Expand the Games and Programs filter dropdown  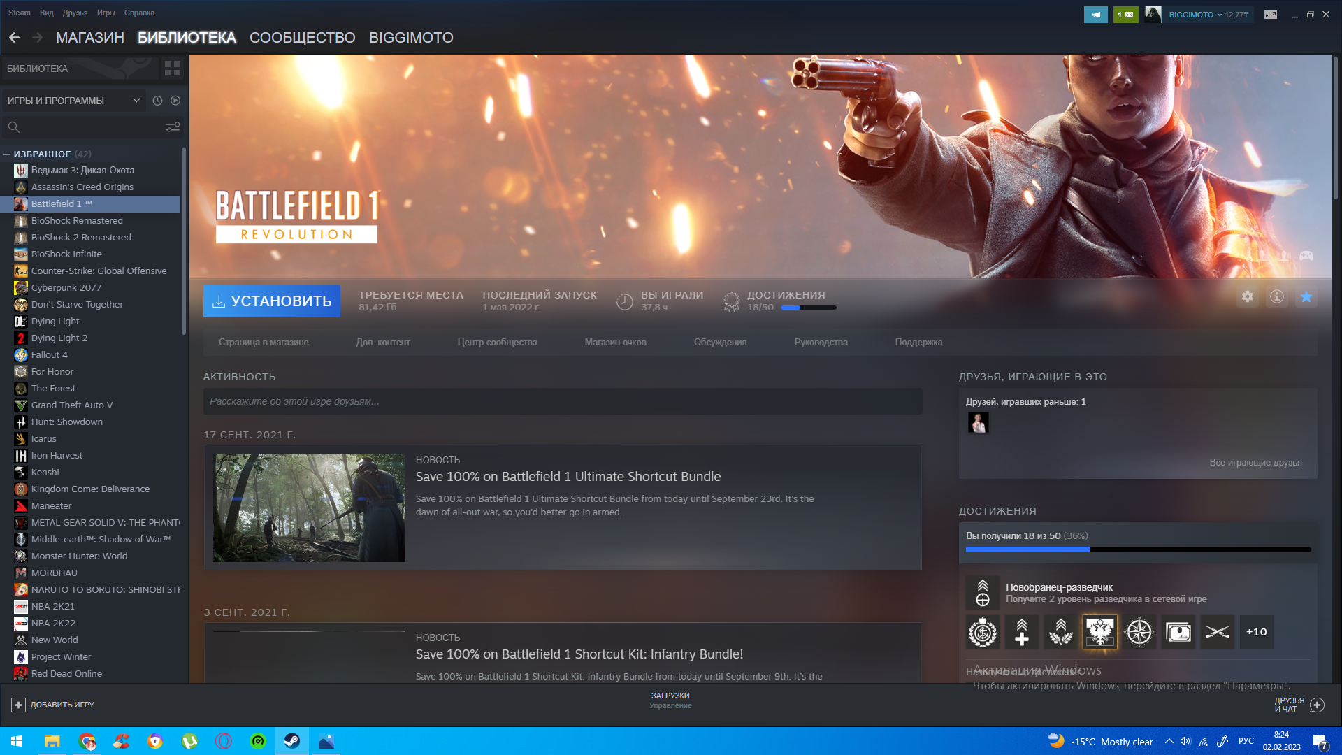coord(73,101)
